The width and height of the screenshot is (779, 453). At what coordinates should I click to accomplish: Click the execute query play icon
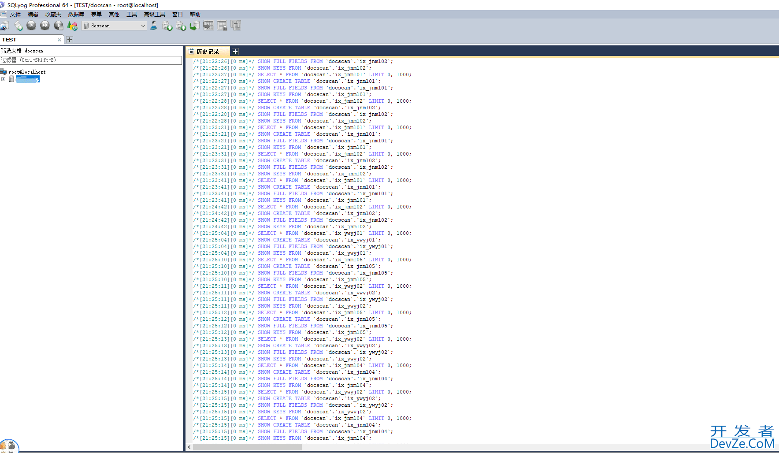point(31,26)
